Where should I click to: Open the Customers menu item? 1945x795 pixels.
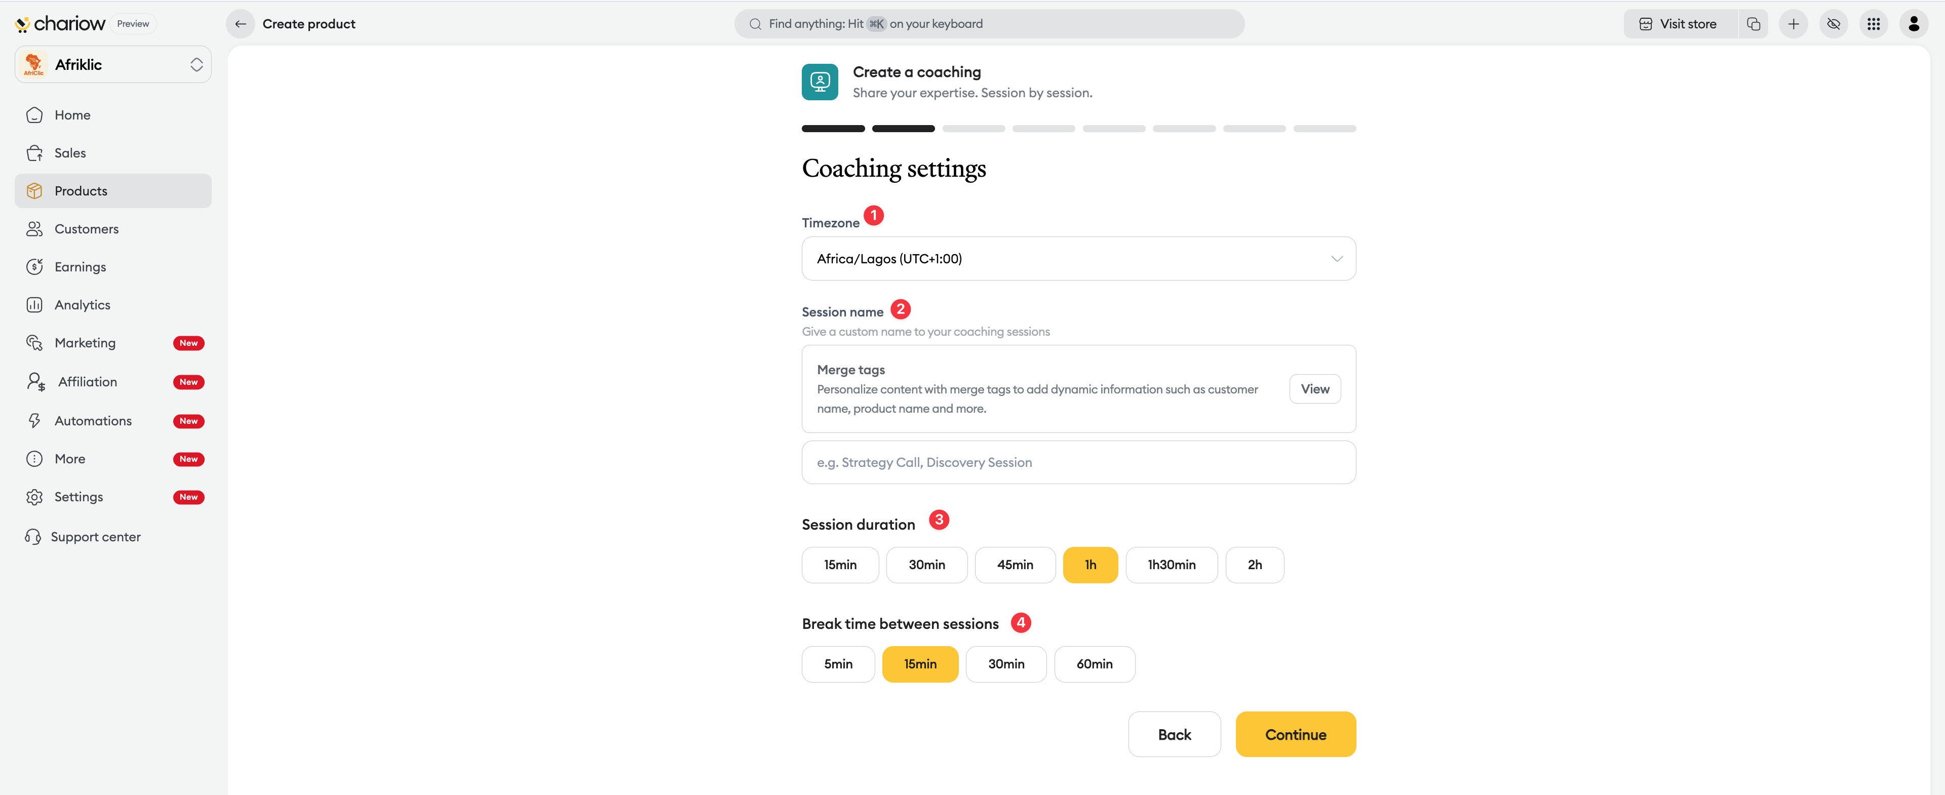[86, 229]
